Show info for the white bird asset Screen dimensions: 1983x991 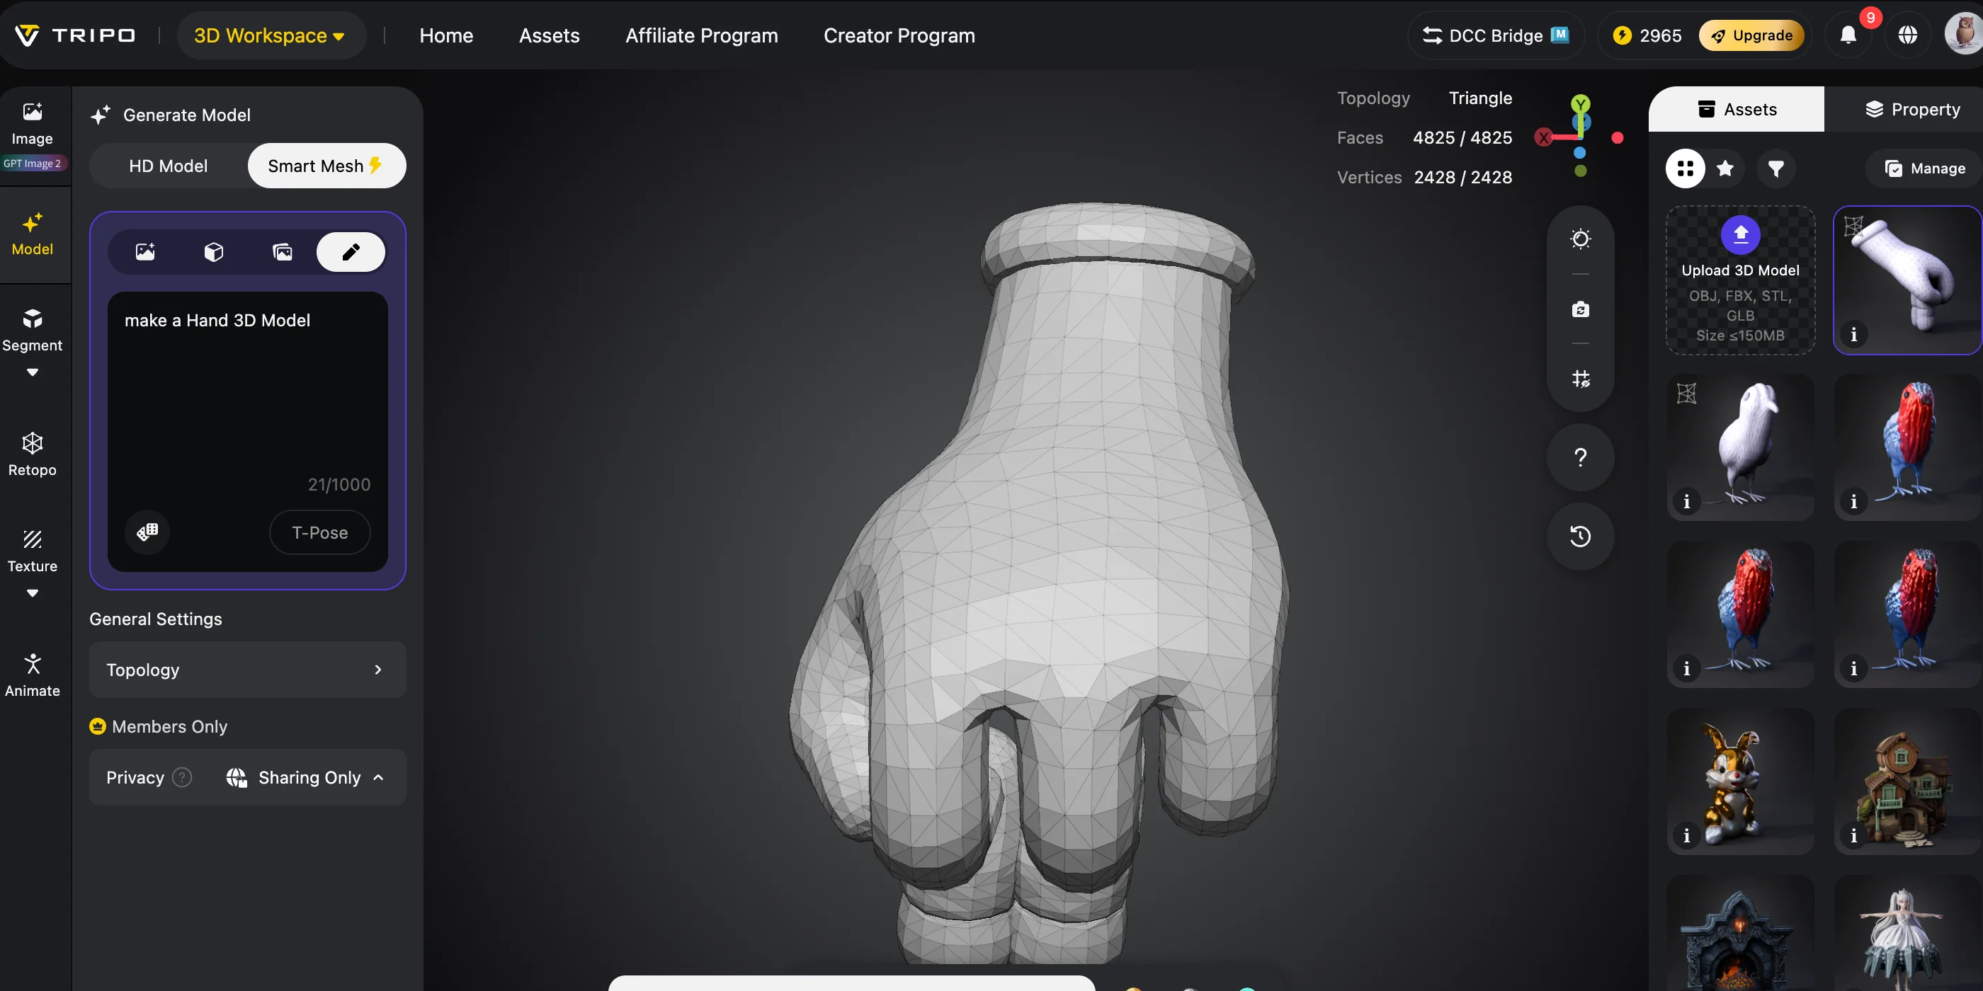click(1687, 502)
